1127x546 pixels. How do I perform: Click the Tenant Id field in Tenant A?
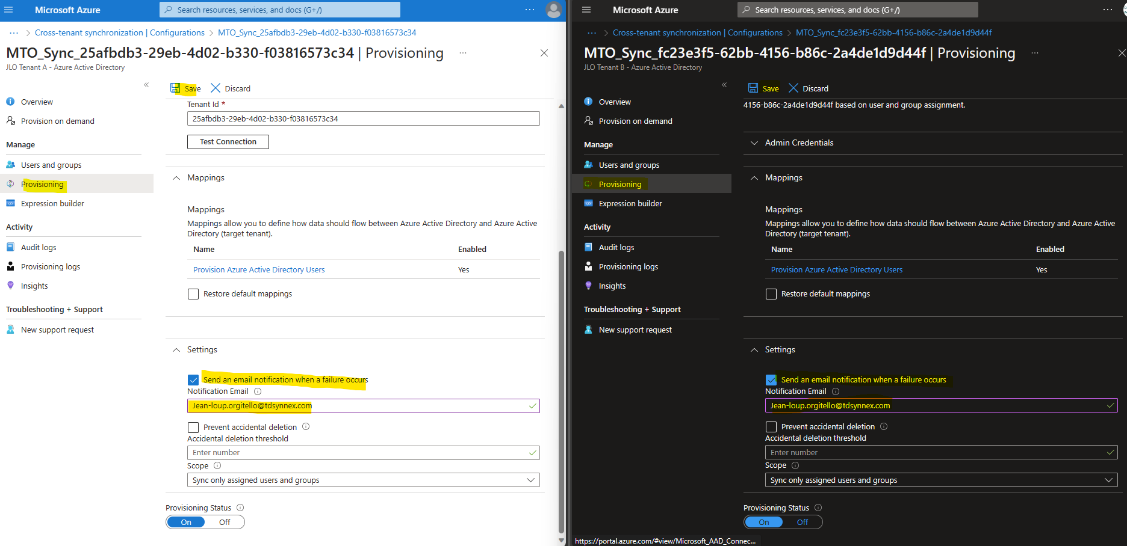point(364,118)
